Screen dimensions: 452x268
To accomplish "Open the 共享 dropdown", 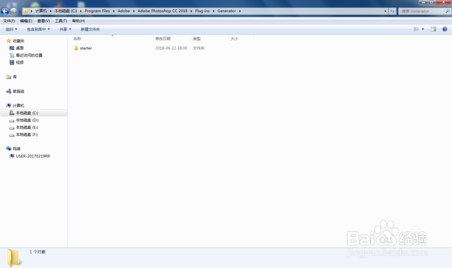I will coord(65,29).
